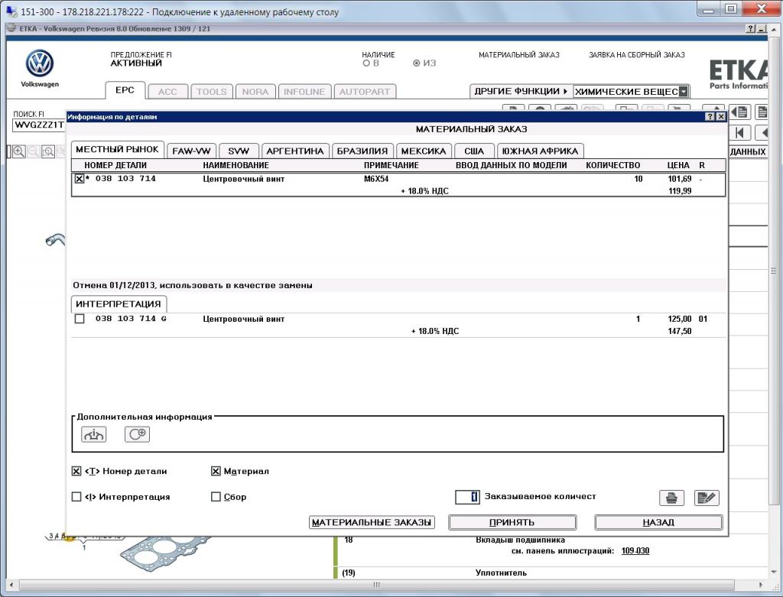Switch to the БРАЗИЛИЯ tab

point(362,151)
